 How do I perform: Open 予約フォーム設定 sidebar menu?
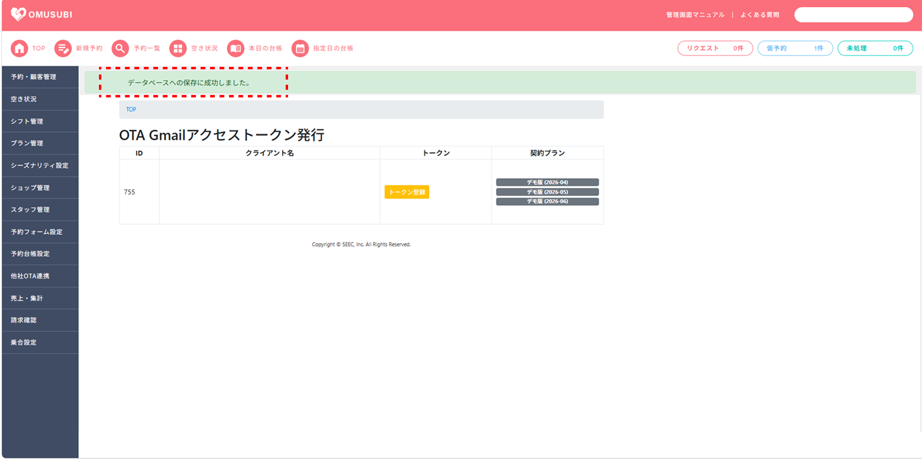40,232
